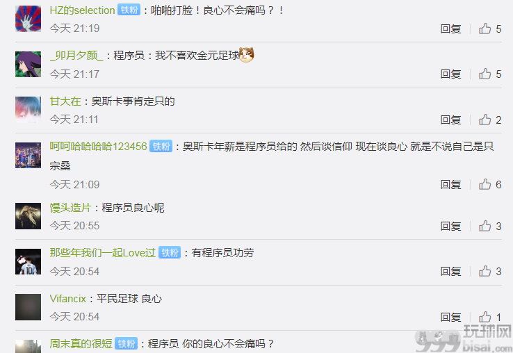Reply to HZ的selection's comment
The image size is (513, 353).
pyautogui.click(x=451, y=28)
